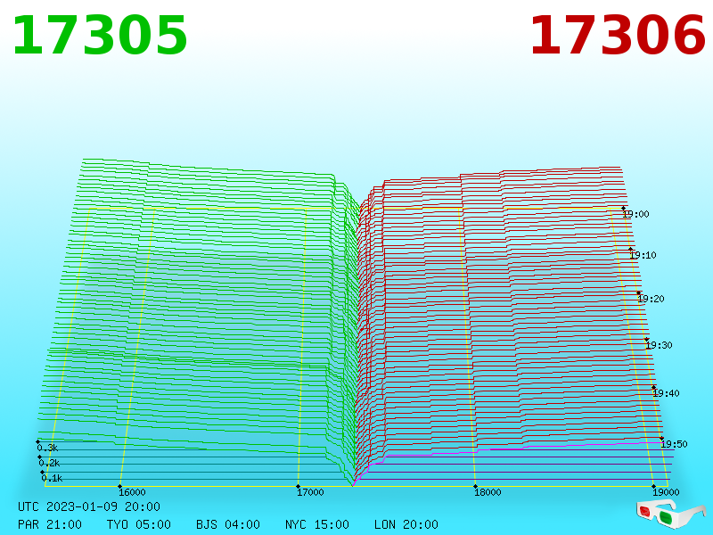Click the LON 20:00 London time
The image size is (713, 535).
coord(406,524)
